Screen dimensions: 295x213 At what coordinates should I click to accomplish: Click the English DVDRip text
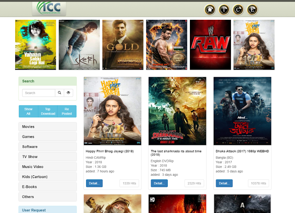pyautogui.click(x=162, y=161)
